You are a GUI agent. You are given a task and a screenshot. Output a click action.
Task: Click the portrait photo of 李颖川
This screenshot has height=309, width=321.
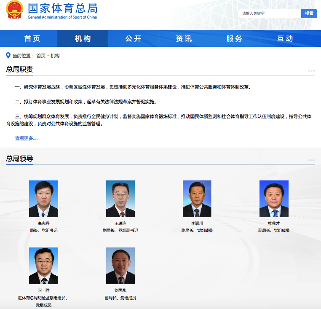coord(197,199)
